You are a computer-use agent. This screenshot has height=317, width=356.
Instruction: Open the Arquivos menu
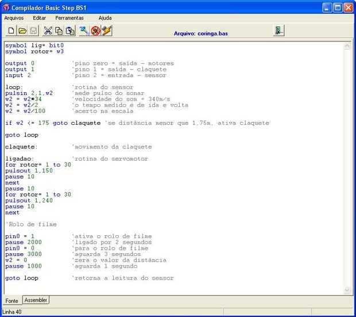coord(14,18)
